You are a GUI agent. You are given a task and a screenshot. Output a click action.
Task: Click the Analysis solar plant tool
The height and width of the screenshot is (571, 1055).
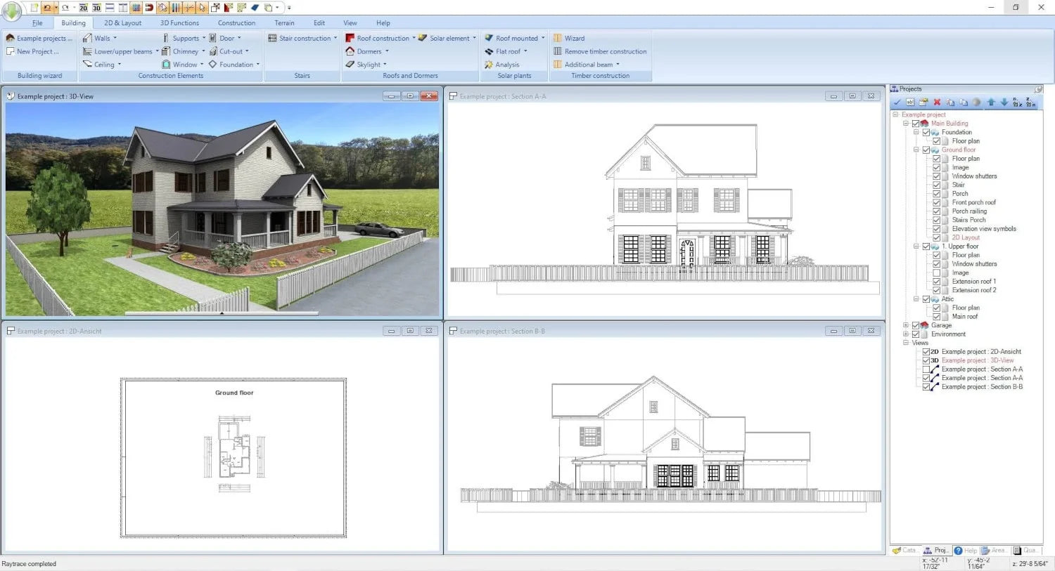(502, 65)
